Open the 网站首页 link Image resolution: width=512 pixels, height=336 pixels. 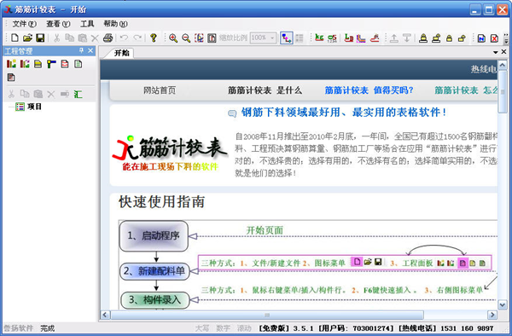pyautogui.click(x=160, y=90)
